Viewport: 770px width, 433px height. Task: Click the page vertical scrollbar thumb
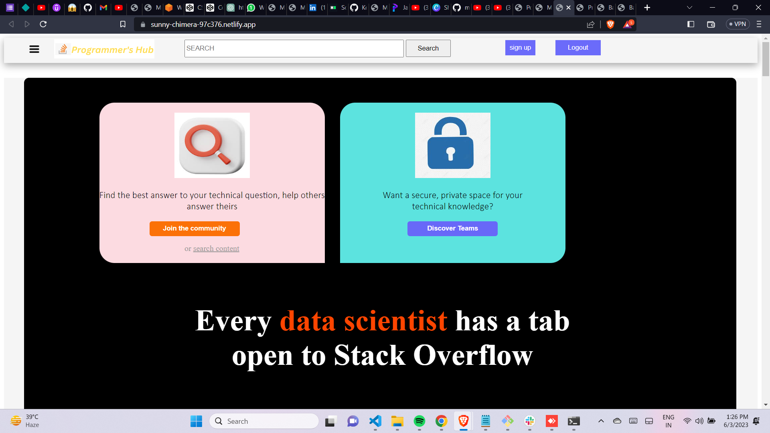tap(766, 59)
